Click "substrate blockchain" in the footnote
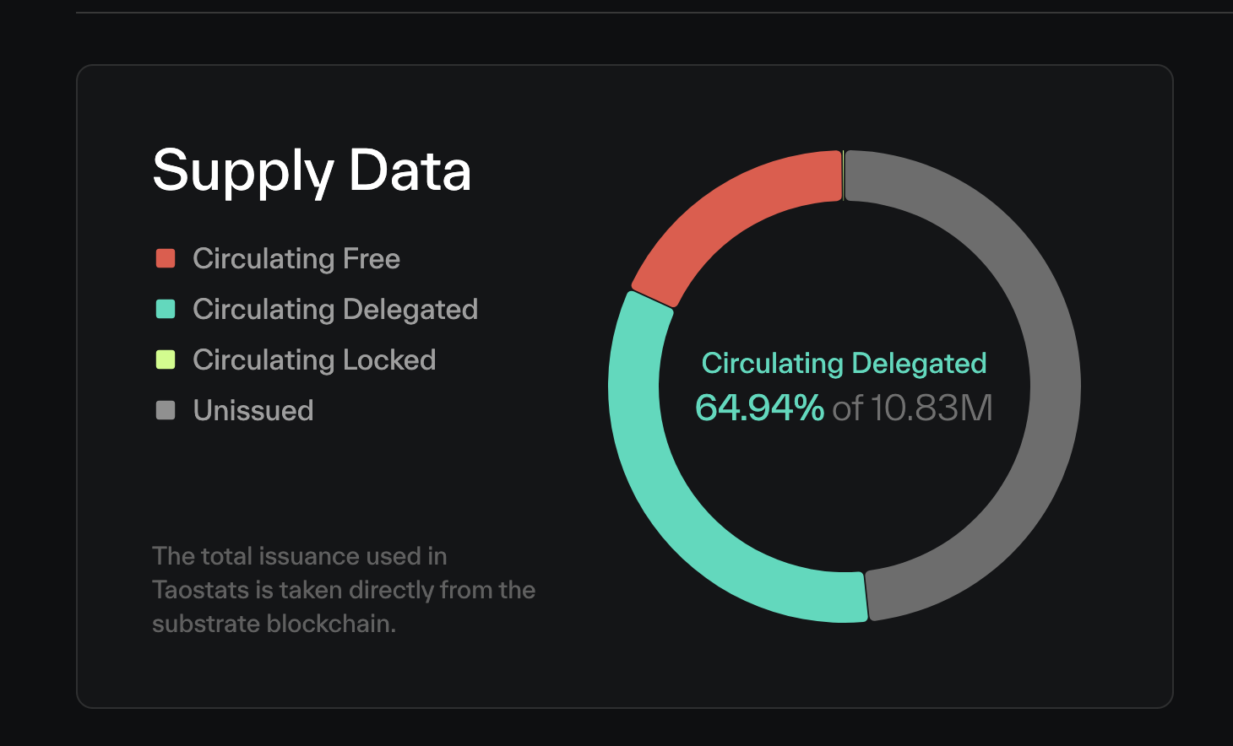1233x746 pixels. [274, 624]
